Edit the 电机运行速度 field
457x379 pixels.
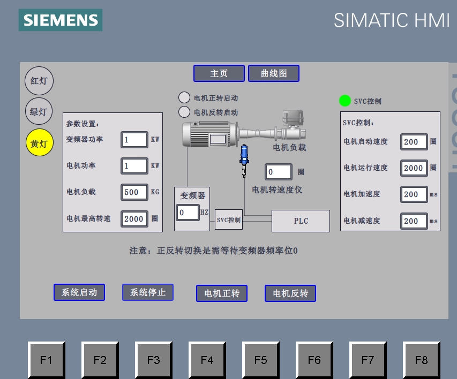(414, 168)
